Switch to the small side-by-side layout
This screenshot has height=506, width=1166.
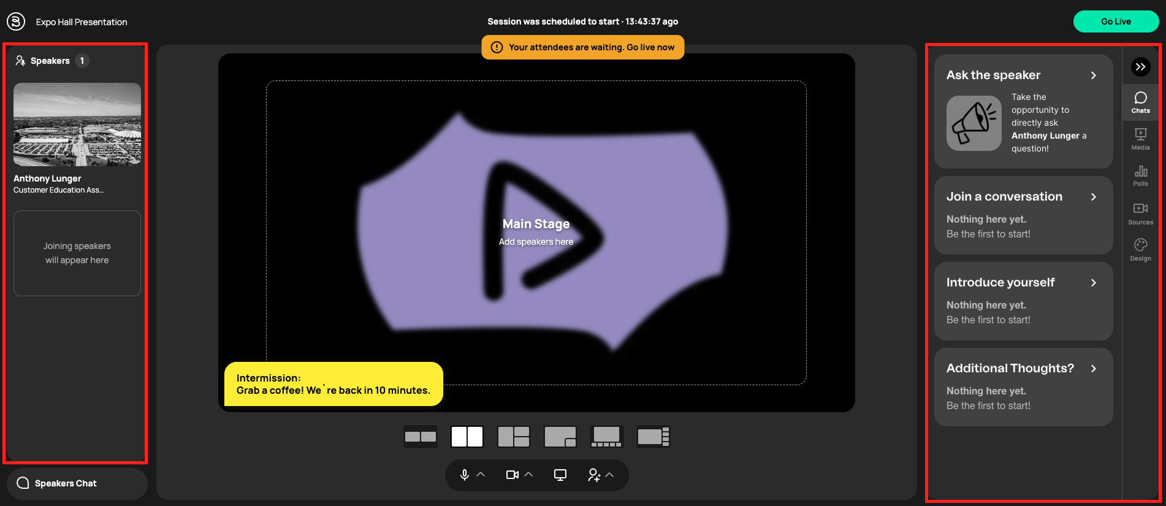click(x=421, y=437)
